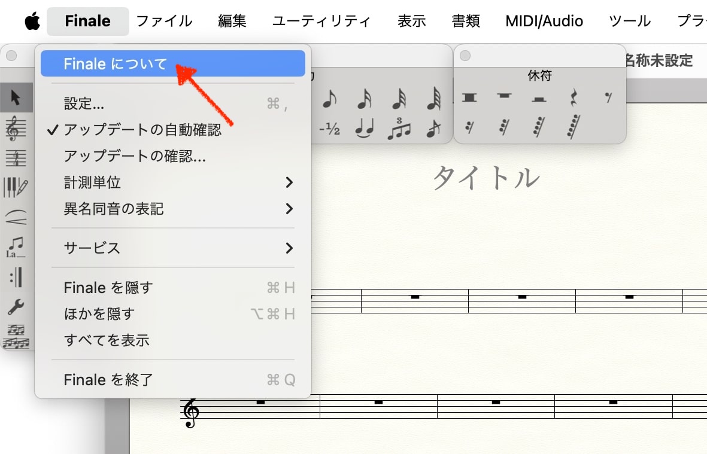Select ほかを隠す
Image resolution: width=707 pixels, height=454 pixels.
(x=172, y=313)
